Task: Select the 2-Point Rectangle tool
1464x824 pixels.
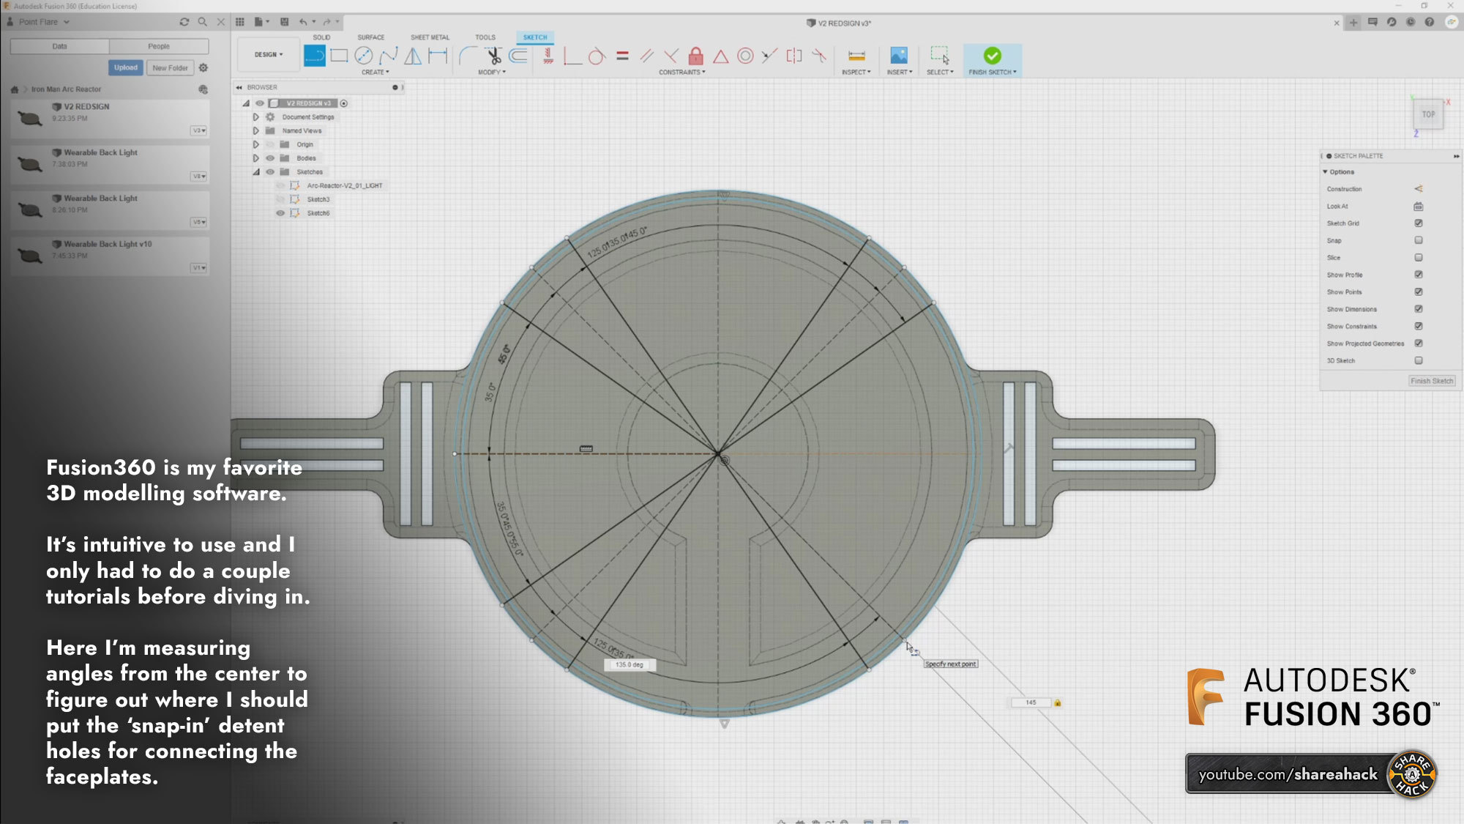Action: click(340, 55)
